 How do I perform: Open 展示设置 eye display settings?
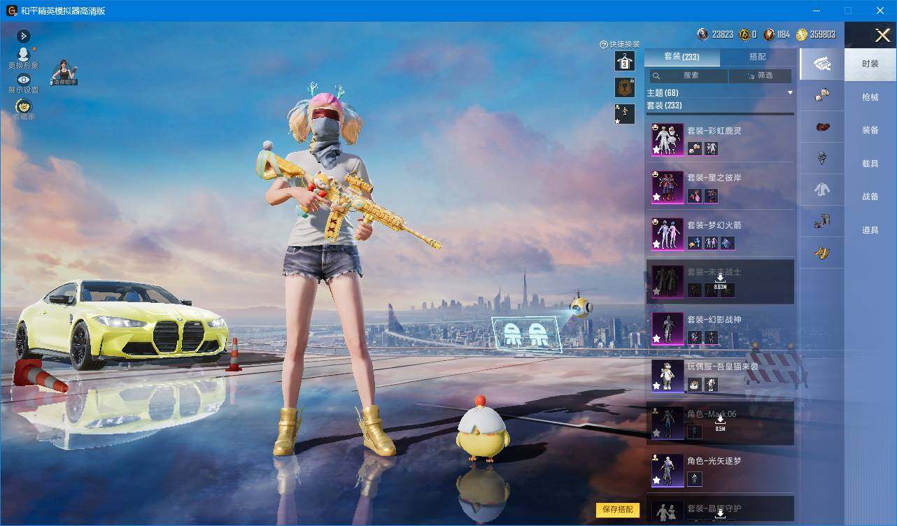coord(23,80)
